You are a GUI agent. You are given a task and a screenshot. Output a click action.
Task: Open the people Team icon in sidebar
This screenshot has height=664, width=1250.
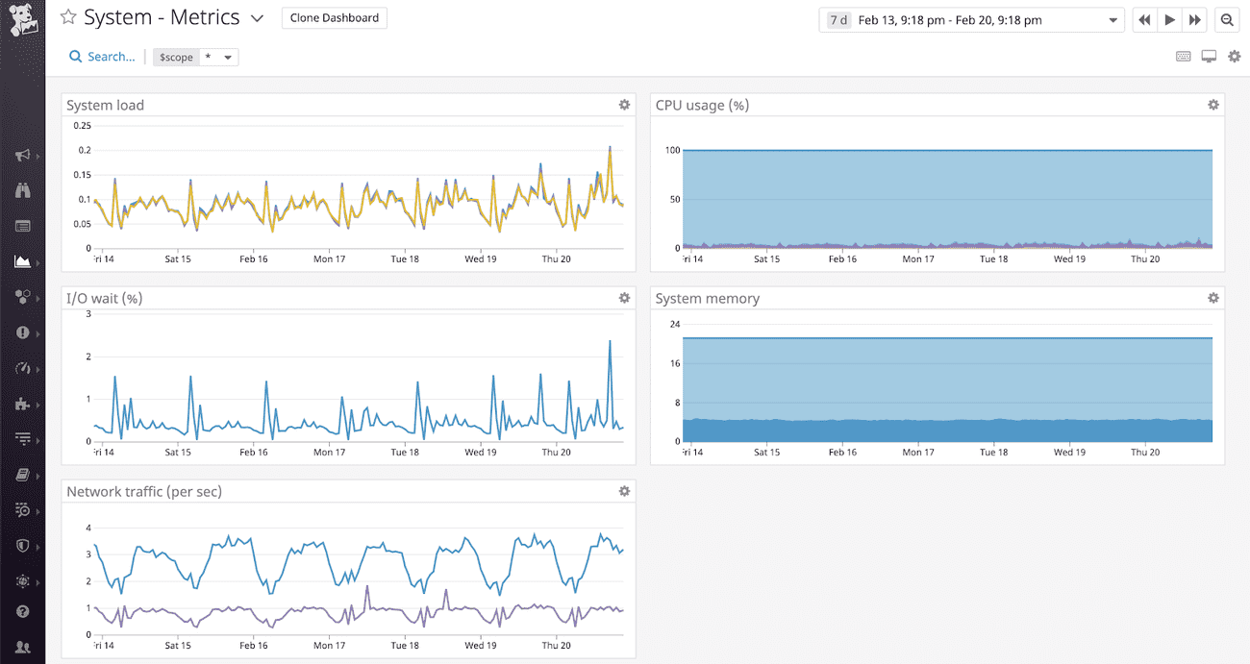coord(23,648)
